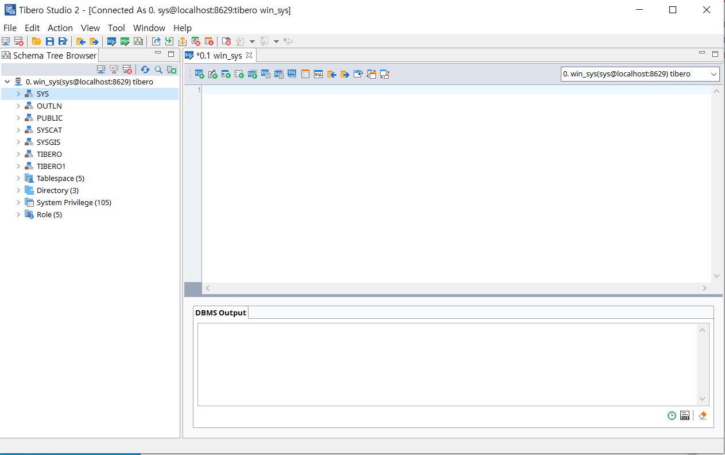Click the new connection icon in main toolbar
This screenshot has width=725, height=455.
[6, 41]
